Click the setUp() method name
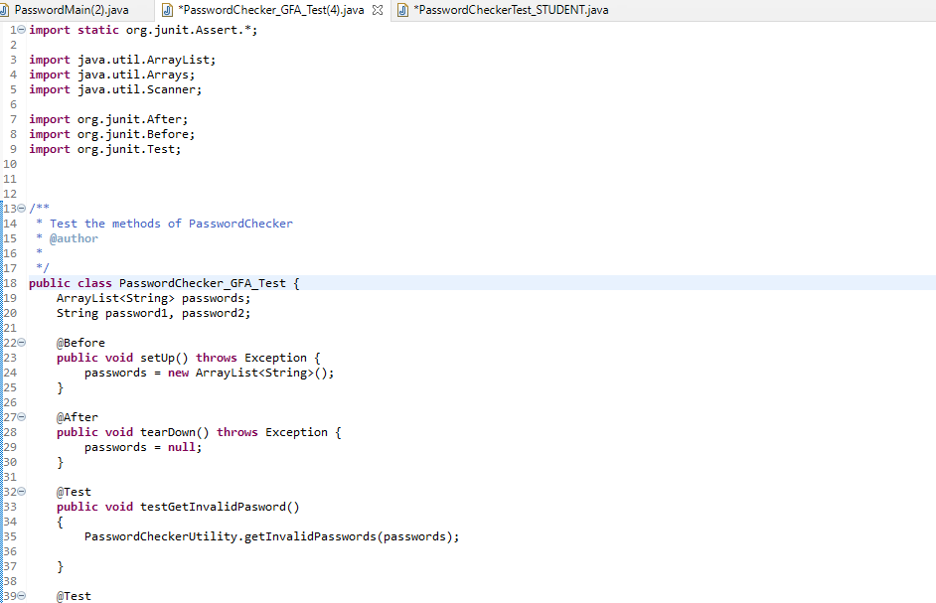This screenshot has height=603, width=936. (164, 358)
